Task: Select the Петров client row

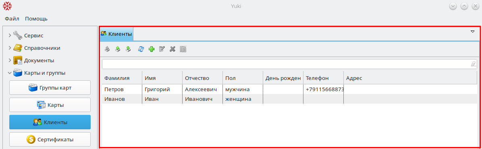Action: pos(290,89)
